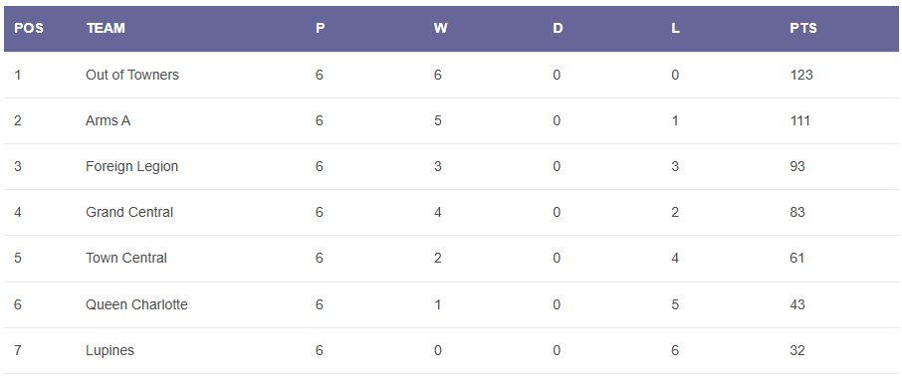Click Grand Central's 83 points value
Viewport: 902px width, 379px height.
click(x=797, y=212)
